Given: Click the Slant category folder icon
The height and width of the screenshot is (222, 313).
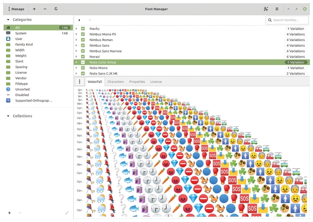Looking at the screenshot, I should tap(8, 61).
